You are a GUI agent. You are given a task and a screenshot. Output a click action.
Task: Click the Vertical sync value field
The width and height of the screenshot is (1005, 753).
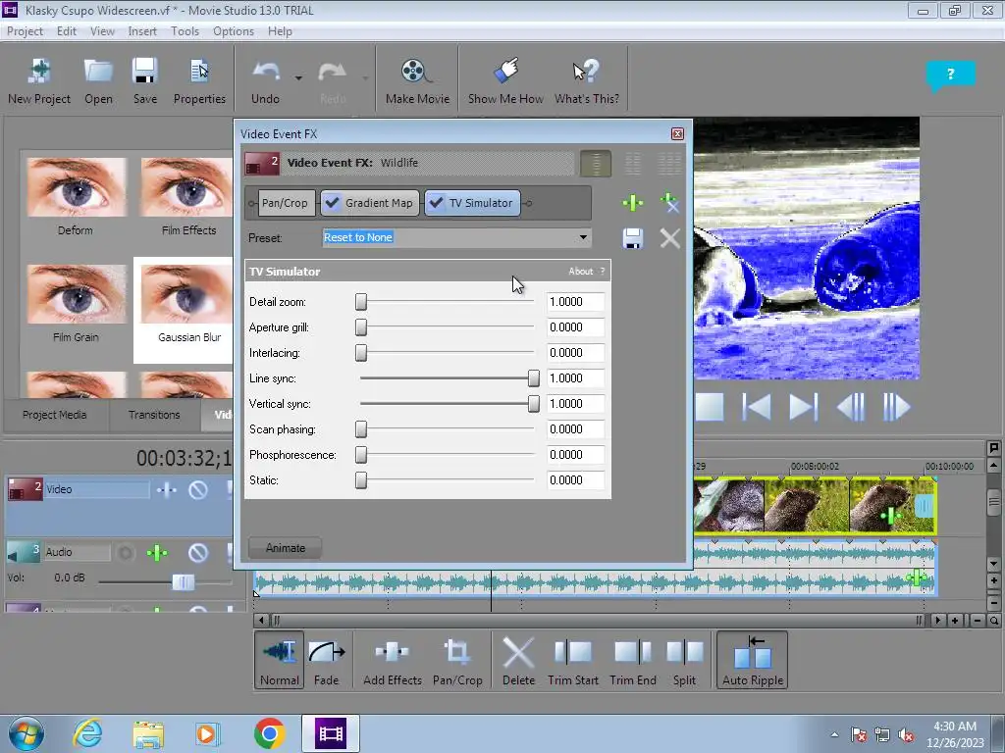(x=575, y=404)
